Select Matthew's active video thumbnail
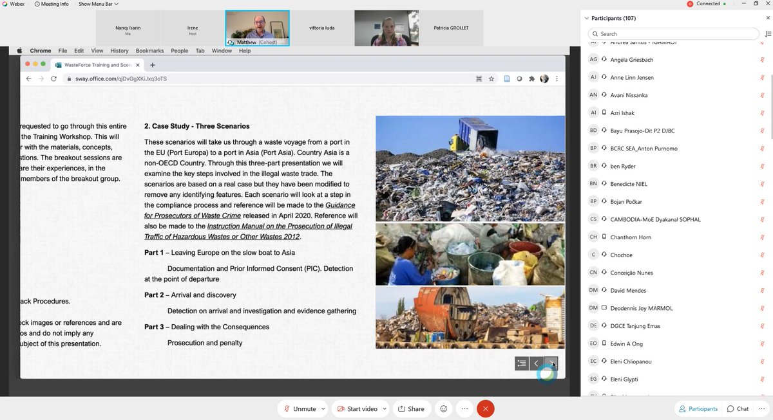This screenshot has height=420, width=773. [257, 28]
